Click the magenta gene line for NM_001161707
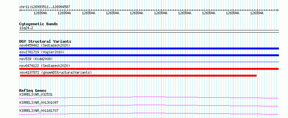 point(149,113)
